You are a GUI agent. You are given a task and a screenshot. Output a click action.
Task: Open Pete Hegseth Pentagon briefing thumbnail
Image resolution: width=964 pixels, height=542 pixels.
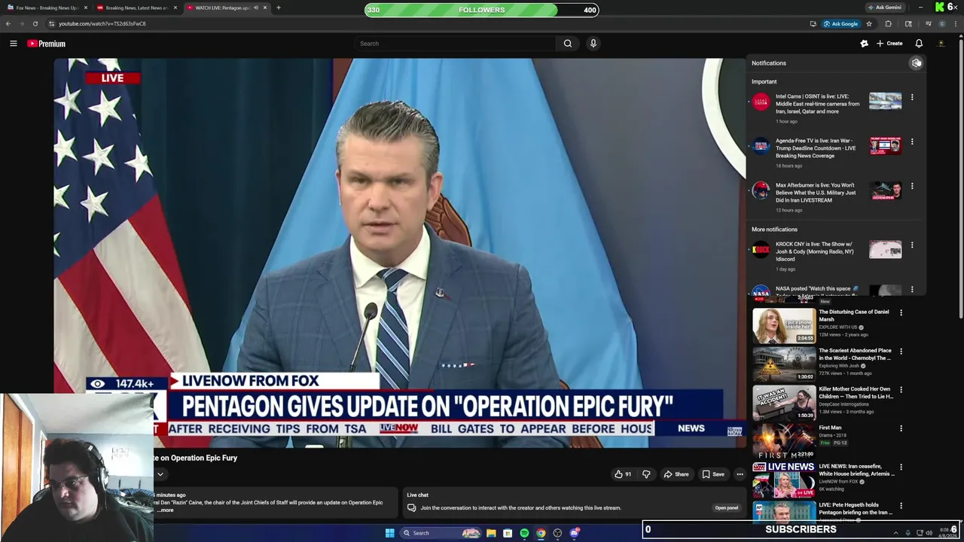pos(784,512)
